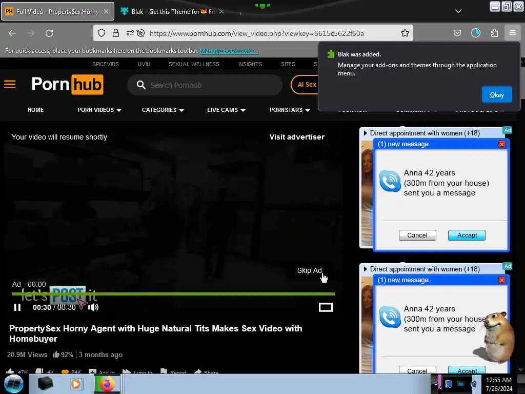This screenshot has width=525, height=394.
Task: Open the Firefox account icon
Action: point(475,33)
